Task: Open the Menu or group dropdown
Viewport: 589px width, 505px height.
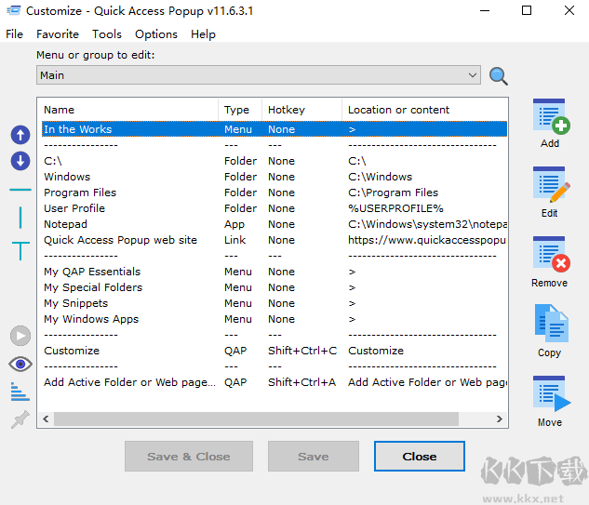Action: [x=259, y=75]
